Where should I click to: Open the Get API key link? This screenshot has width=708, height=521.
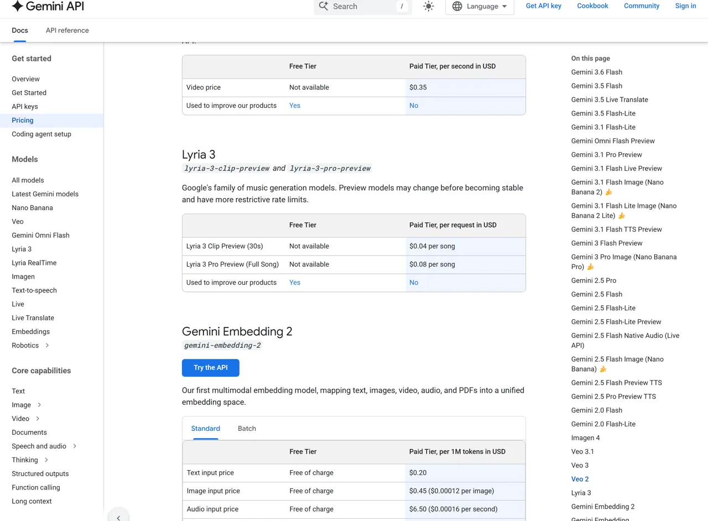544,6
